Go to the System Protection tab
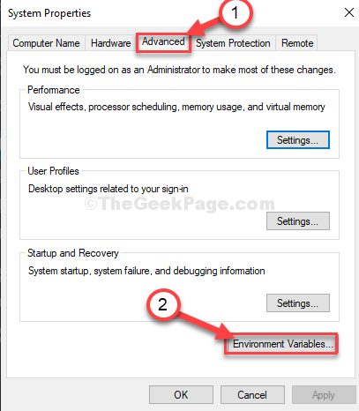 click(233, 43)
